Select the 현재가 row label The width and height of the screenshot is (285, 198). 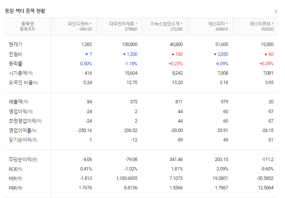(16, 45)
